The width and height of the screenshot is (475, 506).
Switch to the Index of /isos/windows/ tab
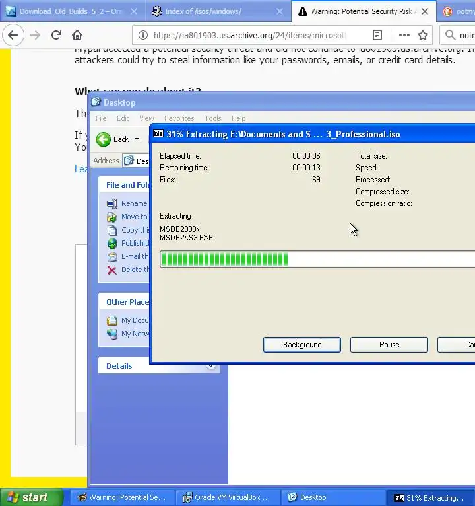pos(218,11)
